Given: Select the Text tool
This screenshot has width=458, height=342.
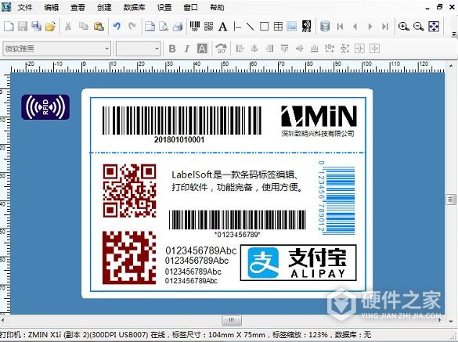Looking at the screenshot, I should tap(223, 27).
